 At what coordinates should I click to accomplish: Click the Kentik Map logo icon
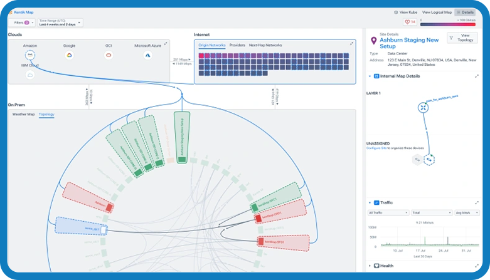(x=11, y=13)
